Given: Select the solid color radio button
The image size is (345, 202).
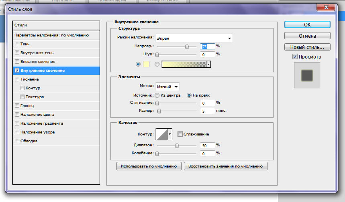Looking at the screenshot, I should coord(138,64).
